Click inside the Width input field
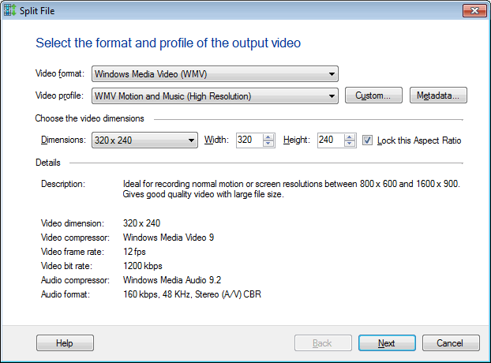The width and height of the screenshot is (491, 363). (248, 140)
